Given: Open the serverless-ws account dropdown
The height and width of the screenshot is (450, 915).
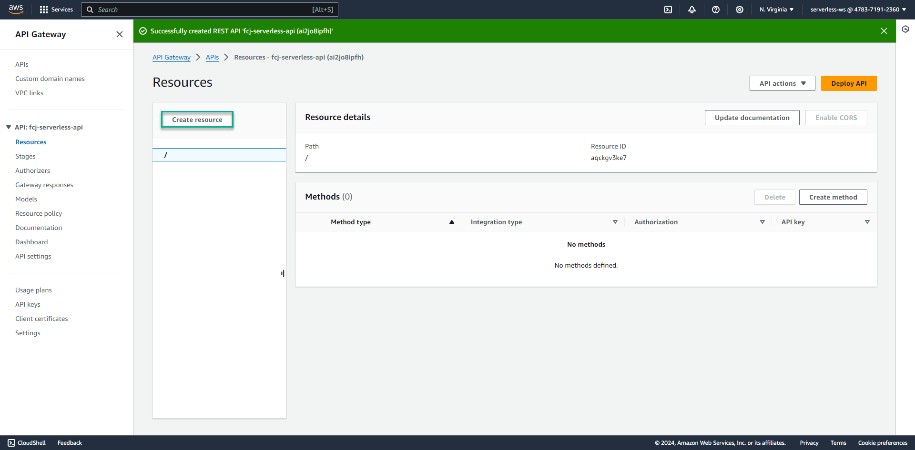Looking at the screenshot, I should (x=858, y=10).
